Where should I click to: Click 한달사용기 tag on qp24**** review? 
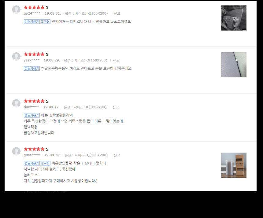(x=32, y=22)
